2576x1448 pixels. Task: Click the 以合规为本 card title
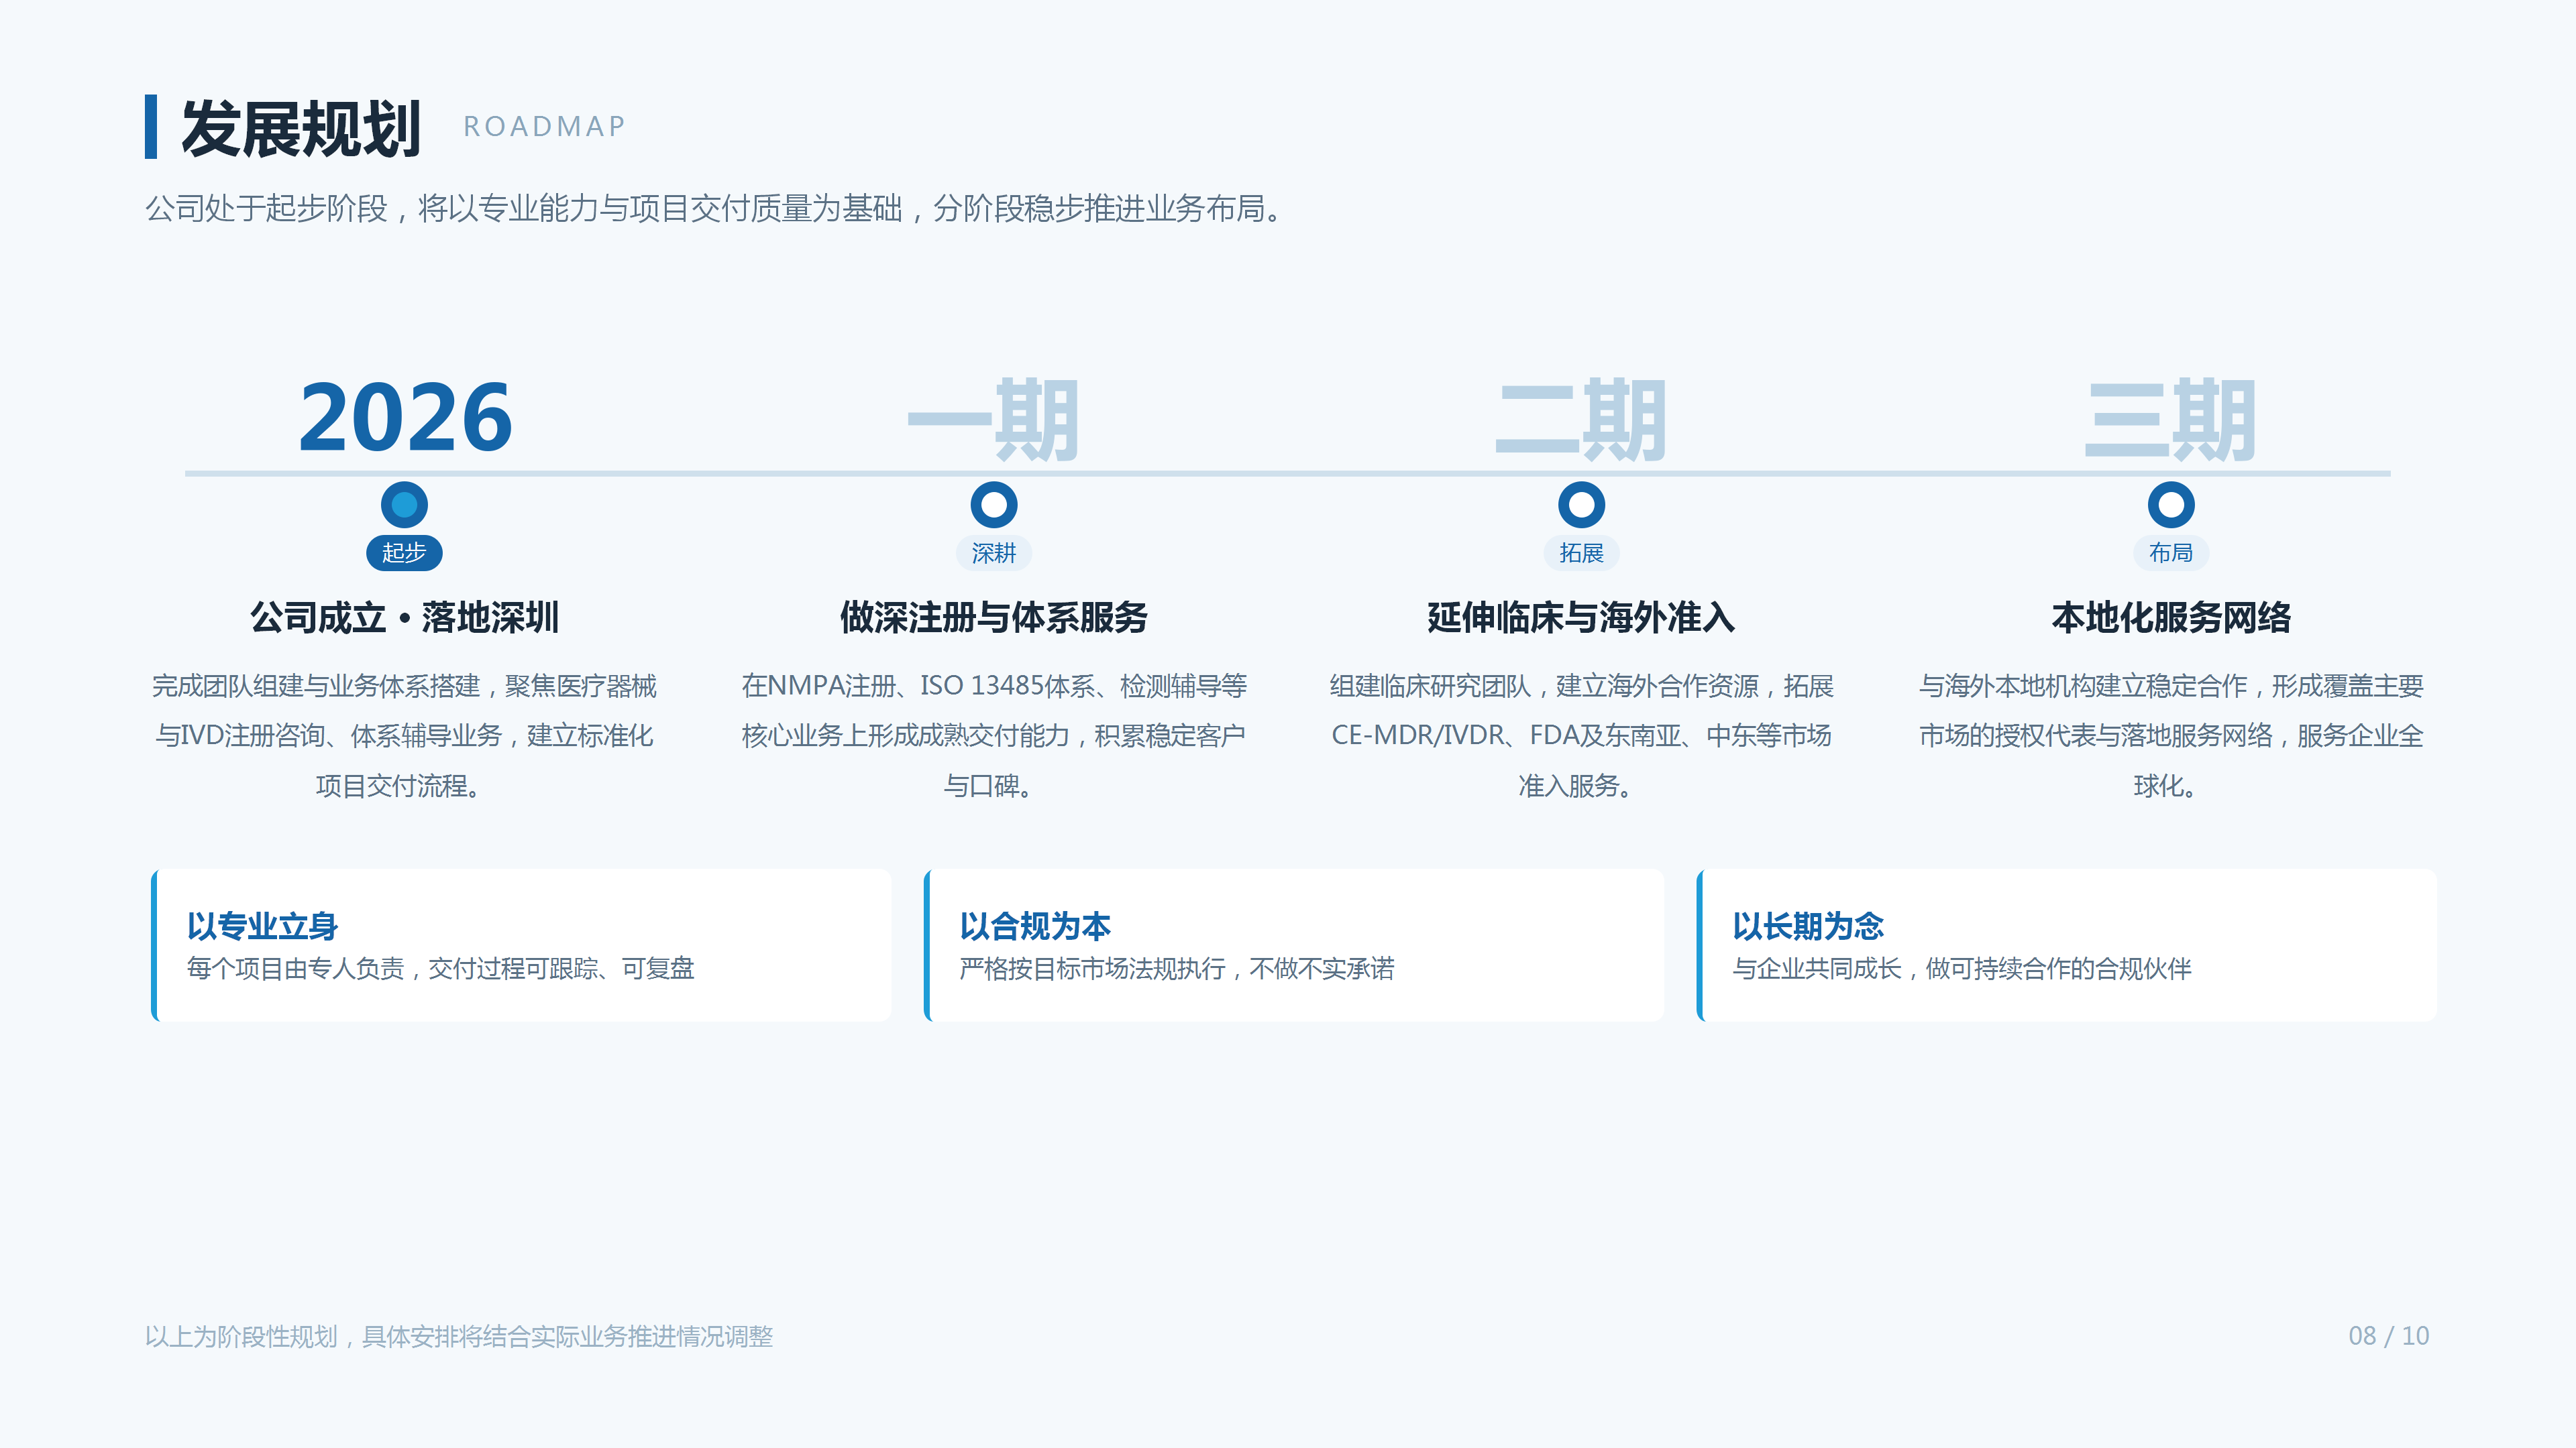tap(1035, 926)
